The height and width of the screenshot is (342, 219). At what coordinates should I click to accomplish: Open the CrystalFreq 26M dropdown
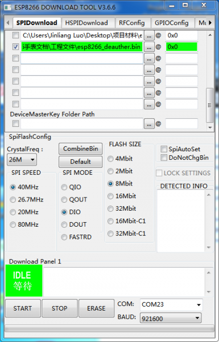coord(22,160)
